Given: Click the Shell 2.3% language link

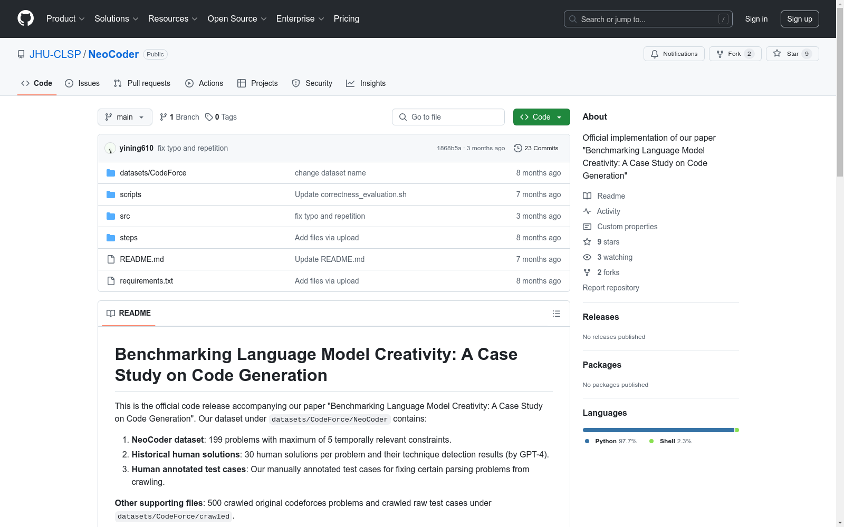Looking at the screenshot, I should (x=670, y=441).
